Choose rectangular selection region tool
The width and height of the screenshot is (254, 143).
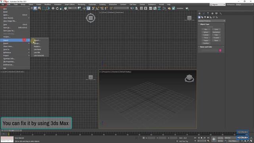pyautogui.click(x=44, y=8)
